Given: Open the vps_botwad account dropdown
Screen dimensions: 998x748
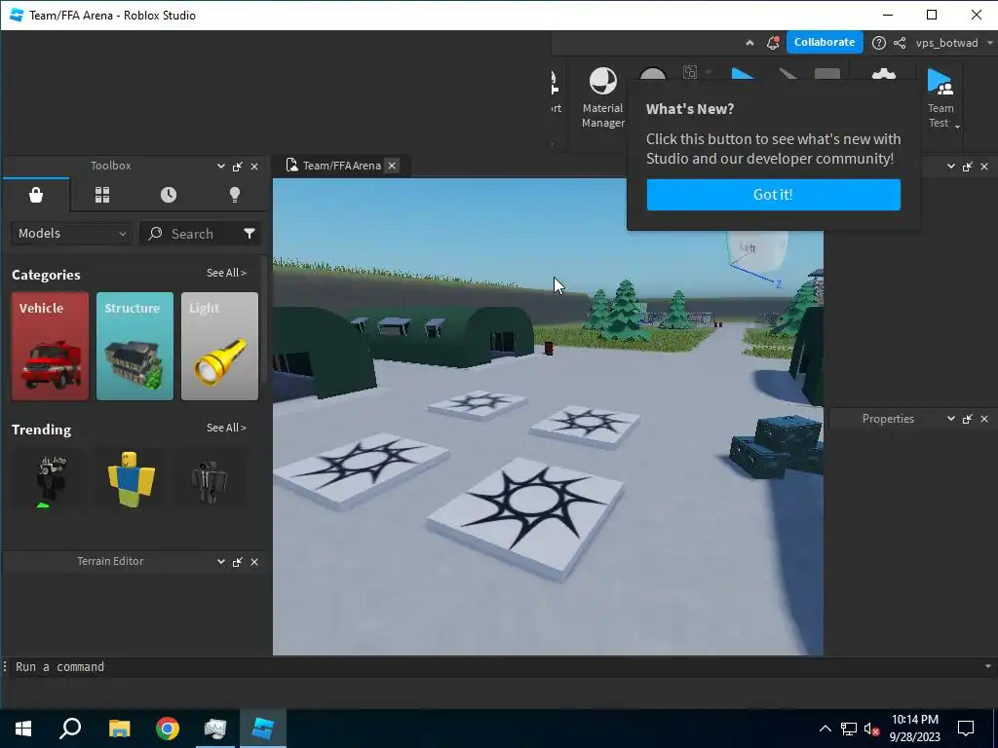Looking at the screenshot, I should click(x=953, y=43).
